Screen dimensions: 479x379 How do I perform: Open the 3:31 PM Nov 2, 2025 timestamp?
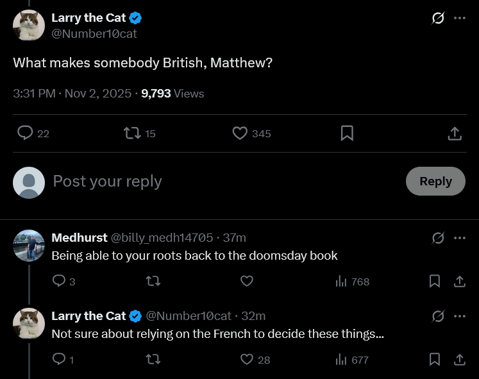coord(72,94)
